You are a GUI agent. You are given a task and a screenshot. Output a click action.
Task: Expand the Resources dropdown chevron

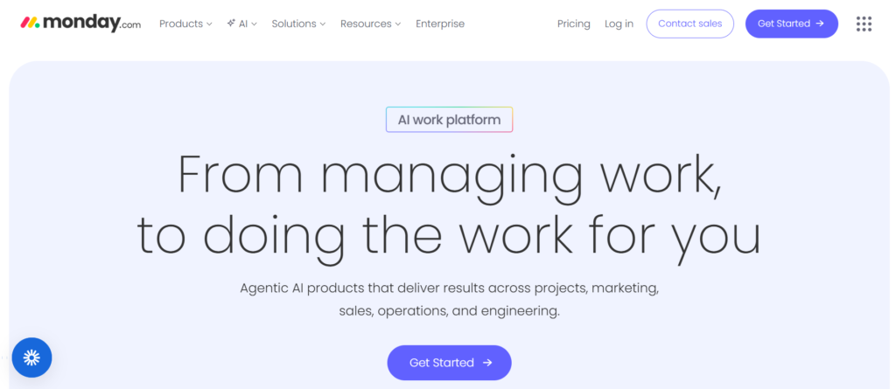click(x=398, y=24)
